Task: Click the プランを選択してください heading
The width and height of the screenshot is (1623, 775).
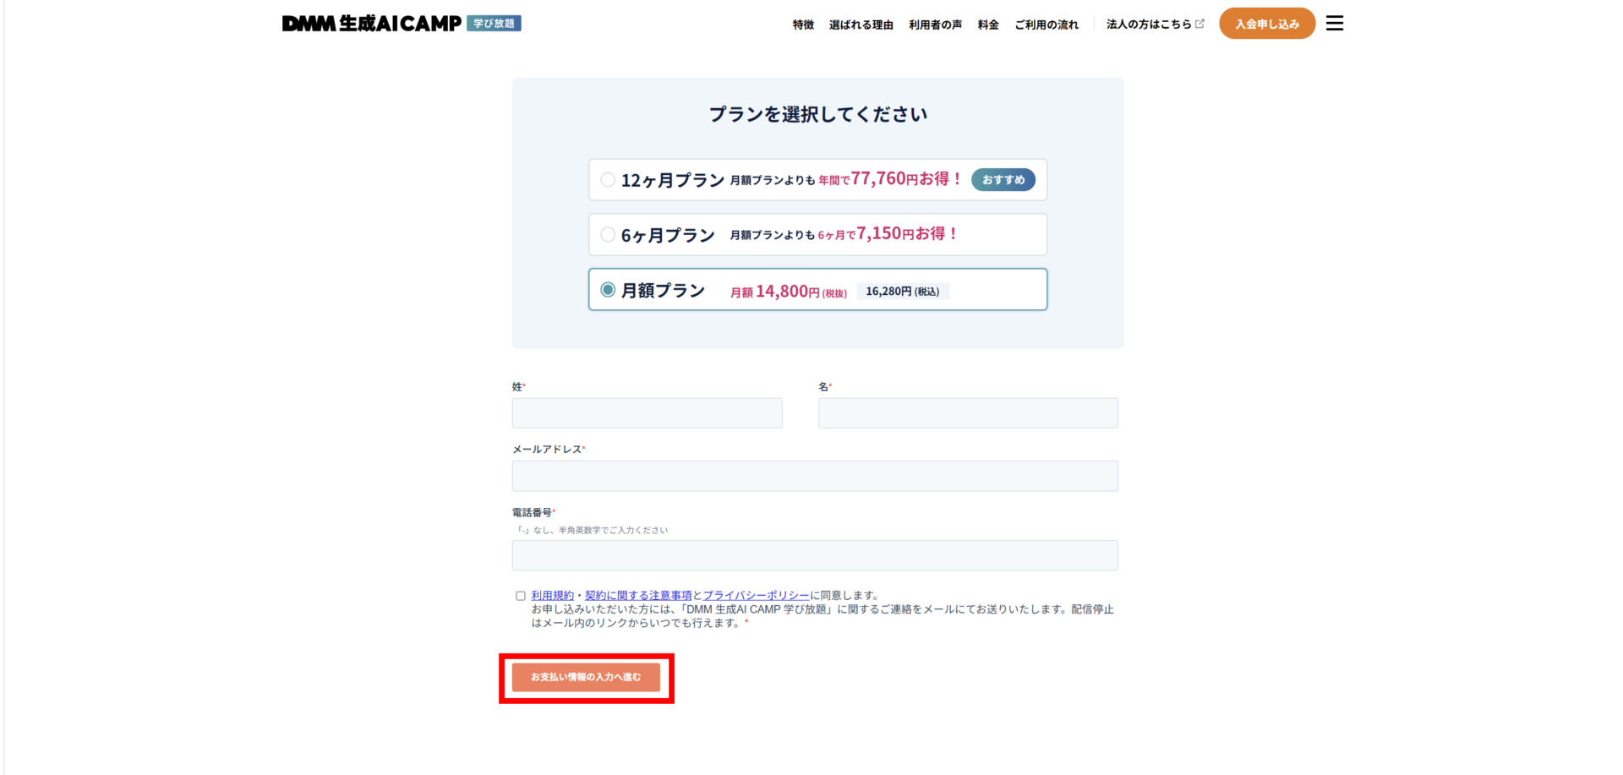Action: click(818, 114)
